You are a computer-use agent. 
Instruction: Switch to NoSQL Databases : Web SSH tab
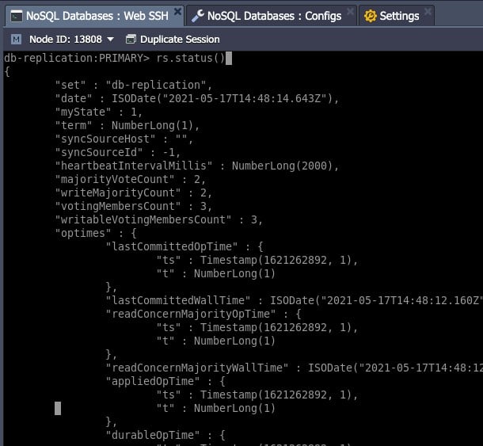pyautogui.click(x=94, y=16)
